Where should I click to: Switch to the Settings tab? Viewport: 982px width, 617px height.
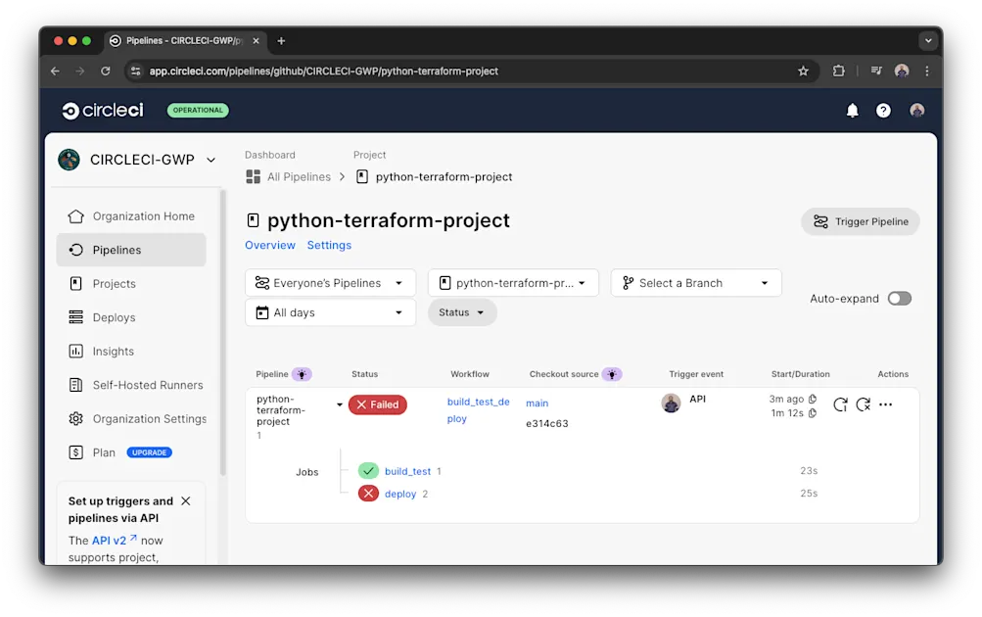(x=329, y=245)
